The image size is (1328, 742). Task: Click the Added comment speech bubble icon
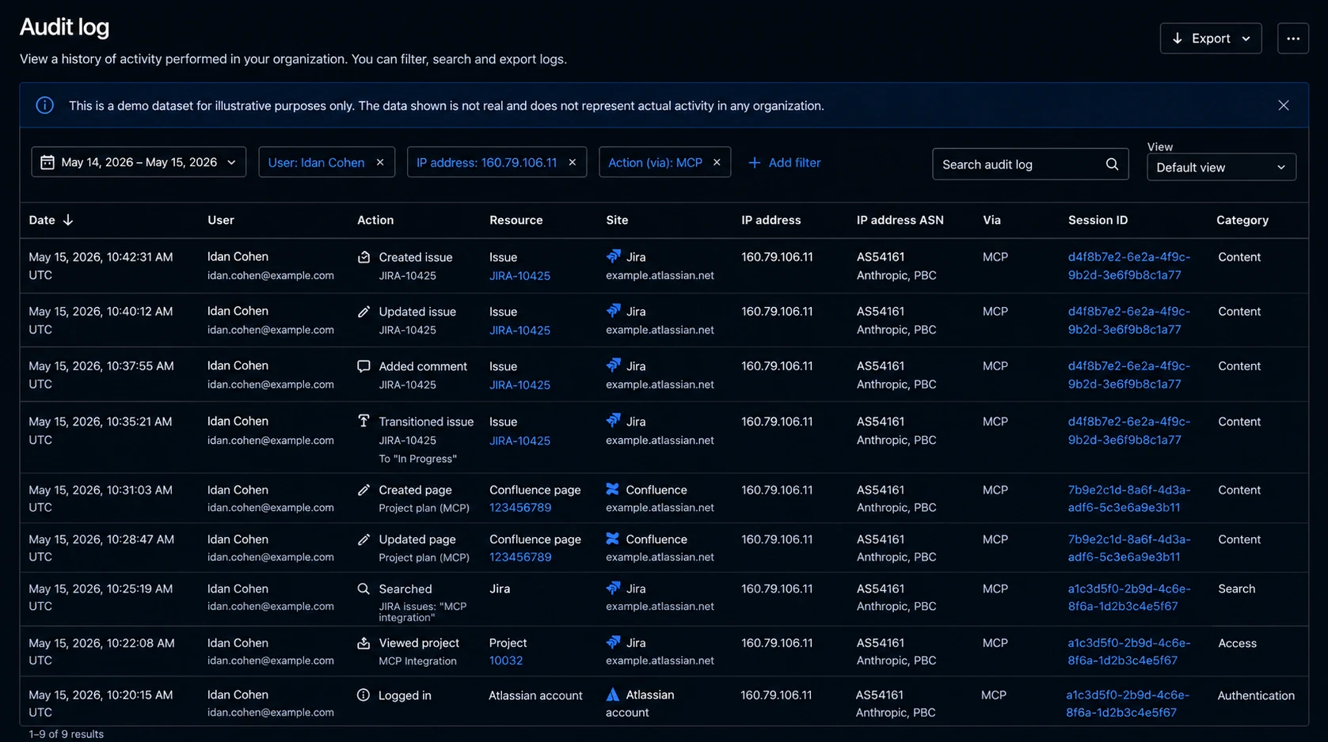[363, 366]
